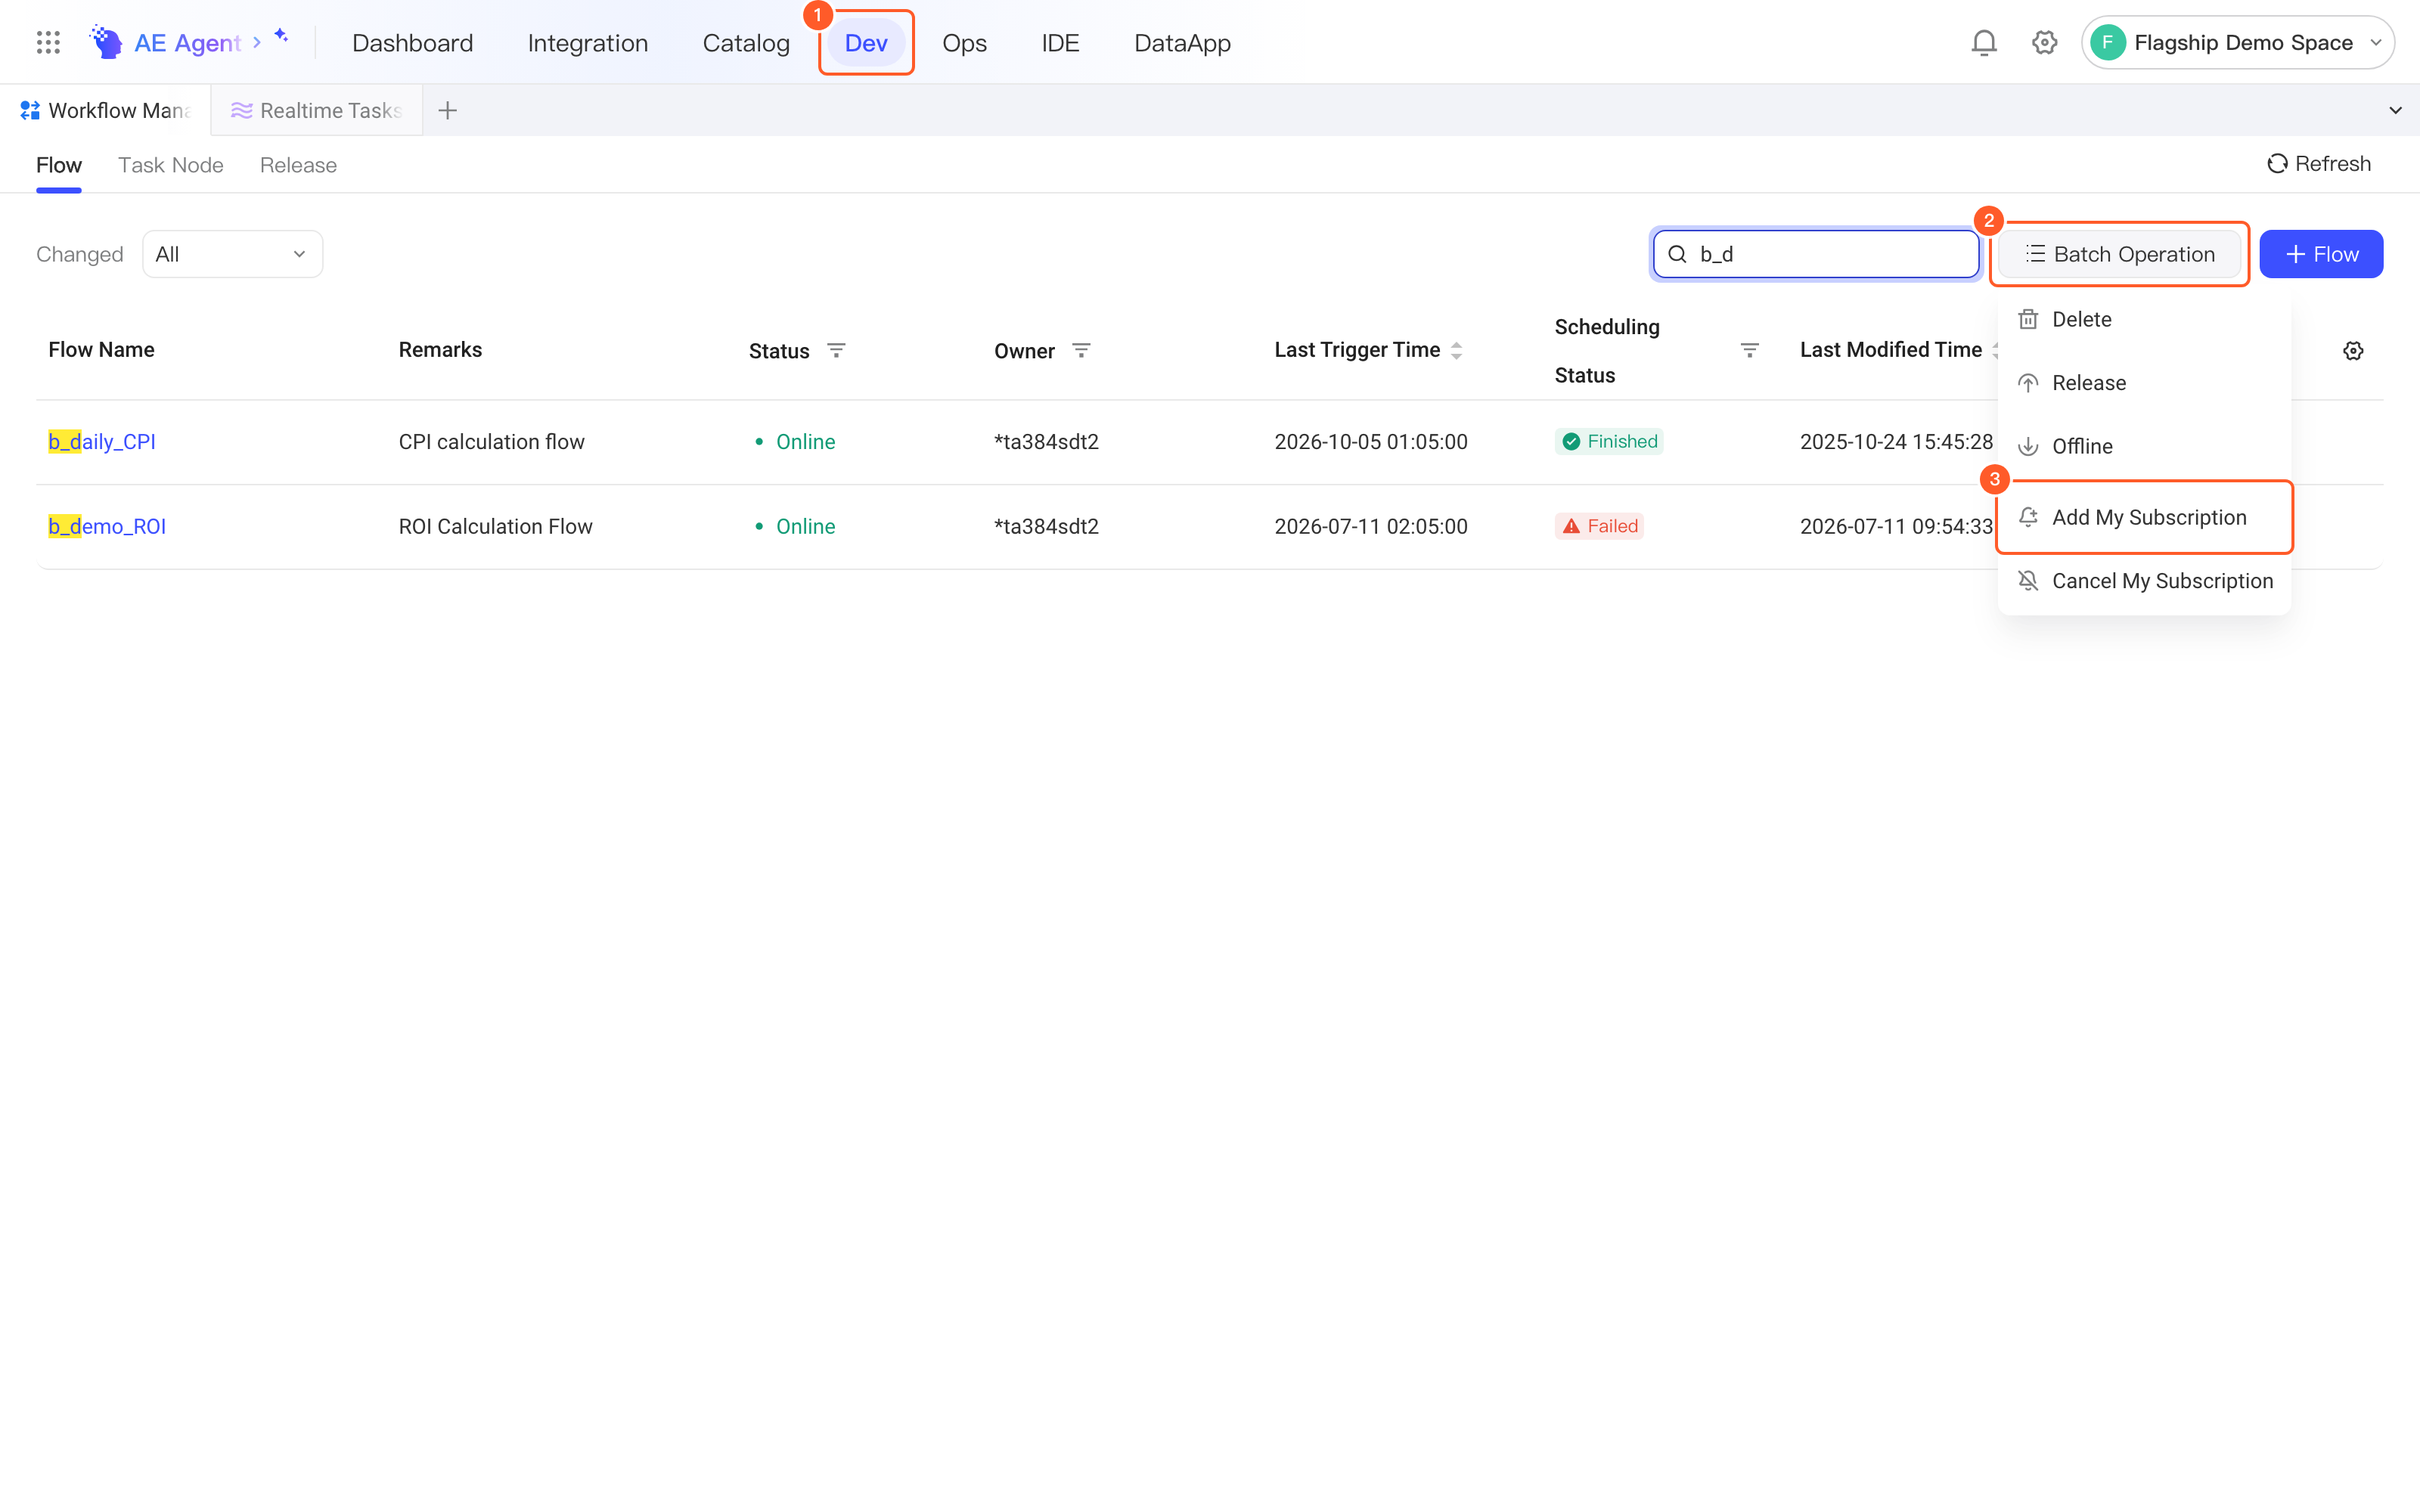Add a new tab with plus icon
2420x1512 pixels.
pyautogui.click(x=448, y=111)
